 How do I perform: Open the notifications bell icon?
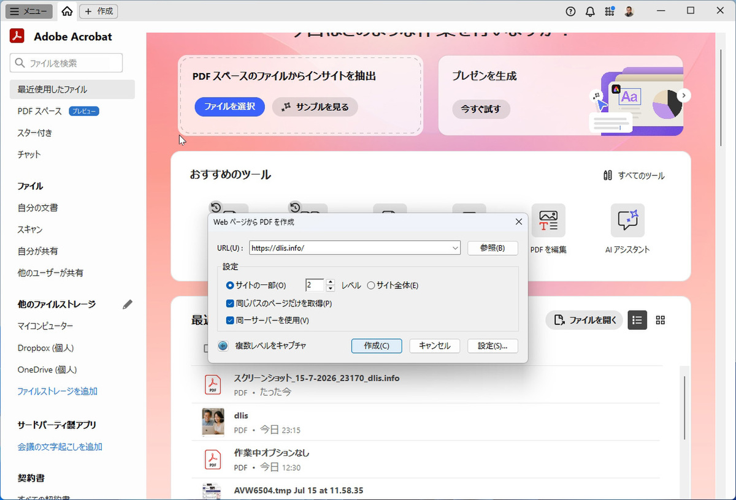point(590,11)
